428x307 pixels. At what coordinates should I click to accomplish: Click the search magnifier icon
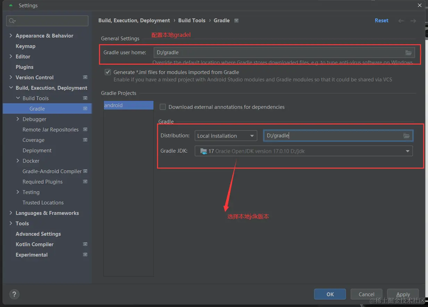point(12,21)
